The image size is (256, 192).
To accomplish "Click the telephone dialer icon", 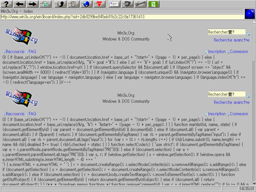I will pos(127,4).
